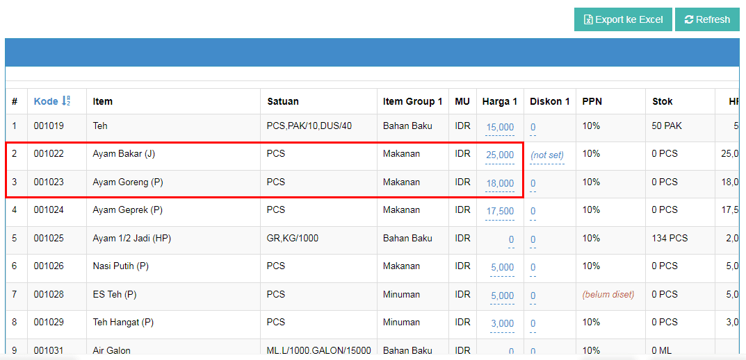The image size is (746, 360).
Task: Open Ayam Bakar (J) price 25,000
Action: [x=500, y=155]
